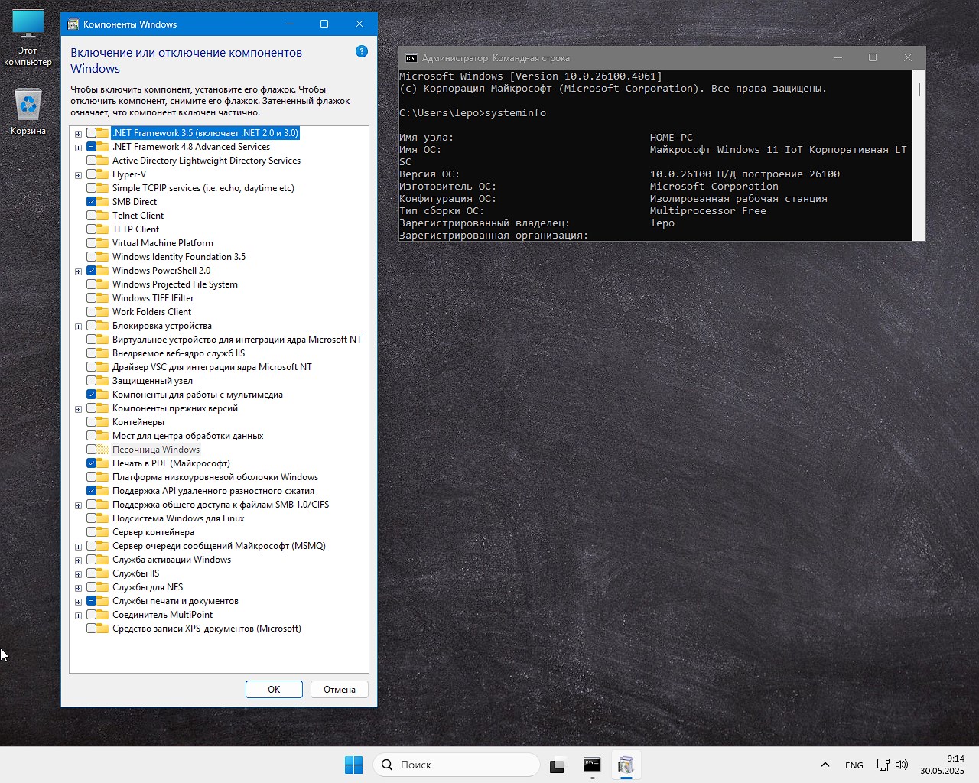The height and width of the screenshot is (783, 979).
Task: Toggle the Hyper-V checkbox
Action: (x=91, y=174)
